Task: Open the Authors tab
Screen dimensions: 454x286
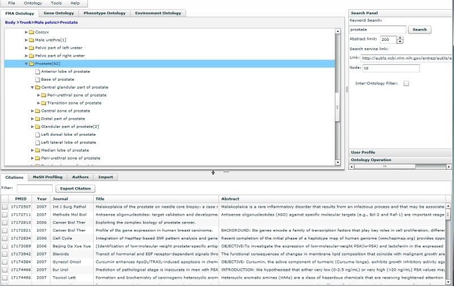Action: click(80, 177)
